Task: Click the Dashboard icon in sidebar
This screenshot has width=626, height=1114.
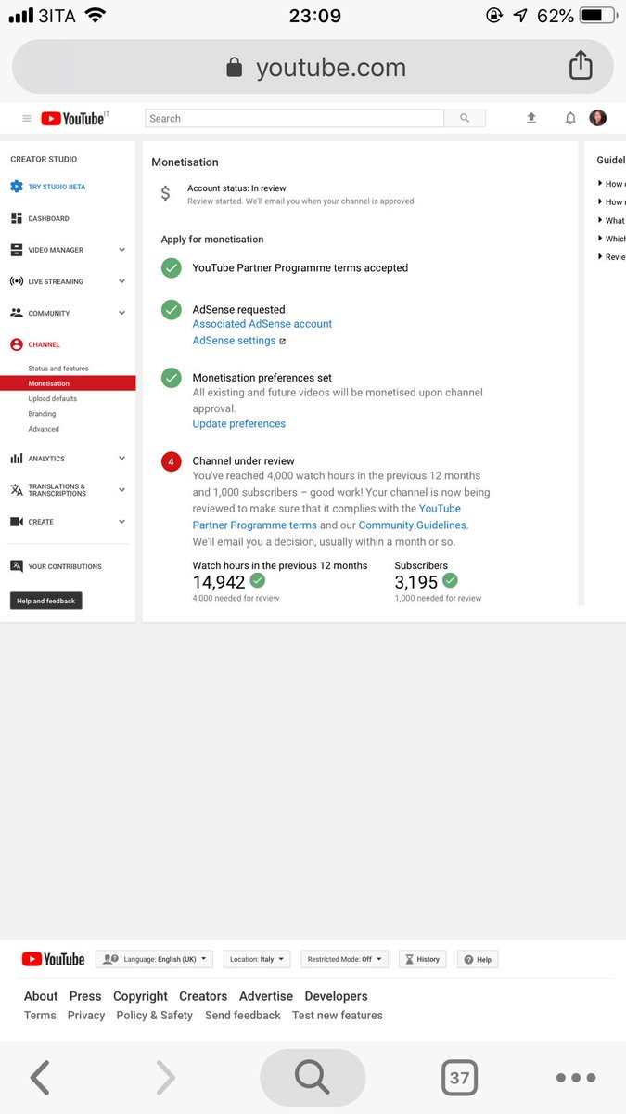Action: click(17, 218)
